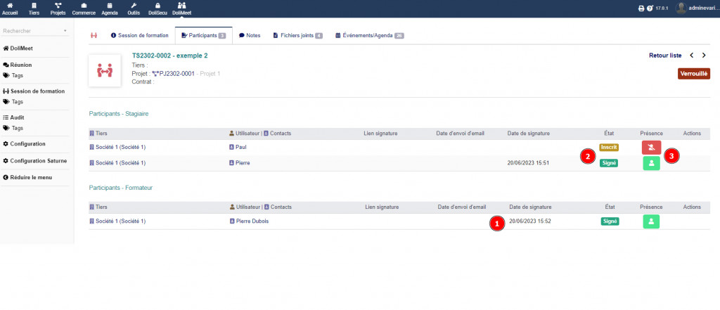Toggle Paul's absent presence button

coord(651,147)
